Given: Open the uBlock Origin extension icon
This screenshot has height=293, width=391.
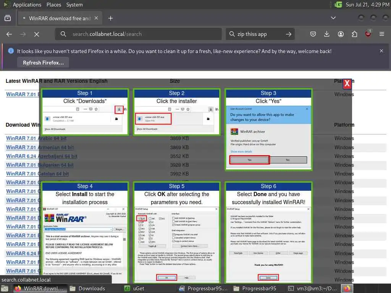Looking at the screenshot, I should click(368, 34).
